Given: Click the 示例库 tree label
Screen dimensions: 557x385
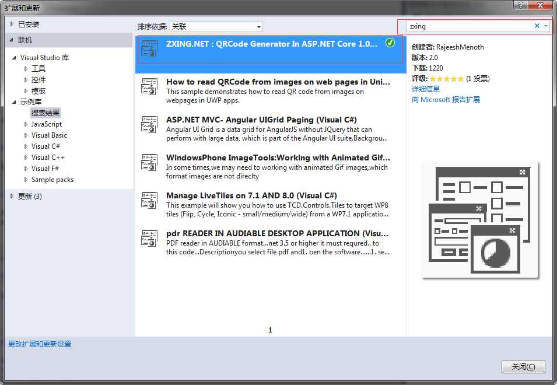Looking at the screenshot, I should point(30,102).
